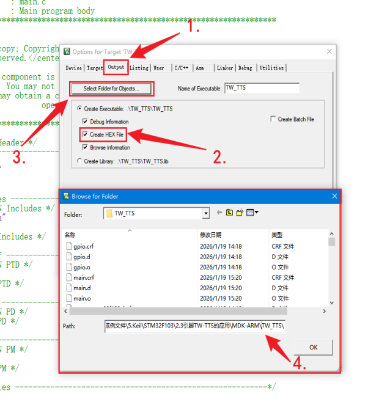Sort by 类型 column header
The image size is (390, 399).
click(298, 235)
